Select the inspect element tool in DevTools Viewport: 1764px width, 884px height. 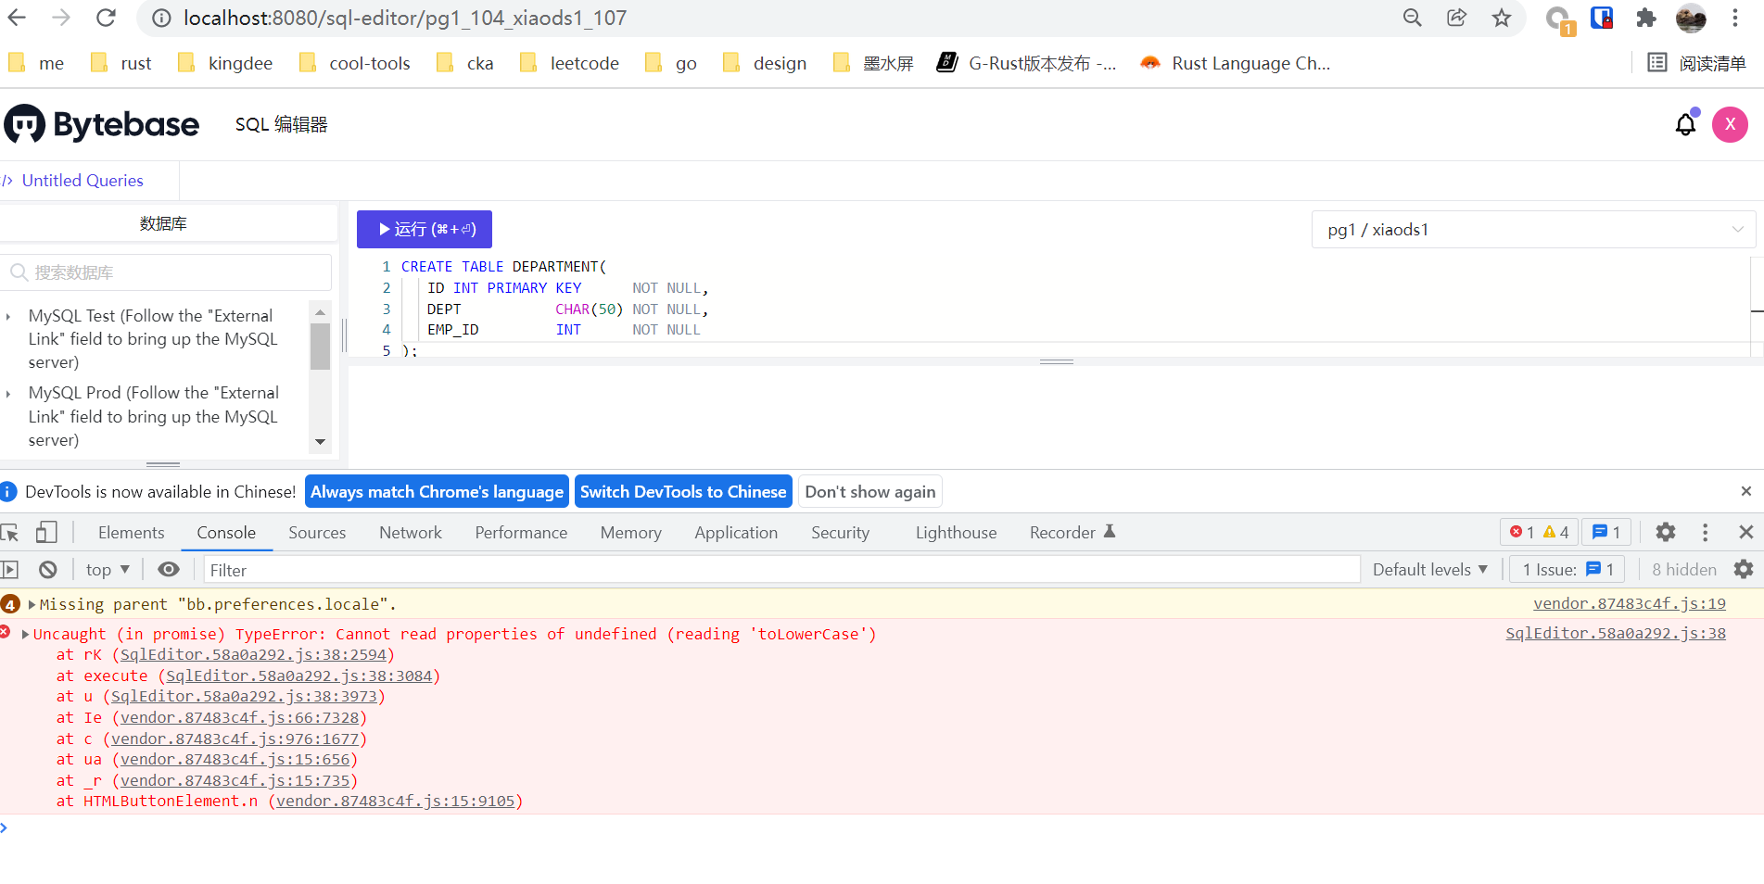click(10, 532)
